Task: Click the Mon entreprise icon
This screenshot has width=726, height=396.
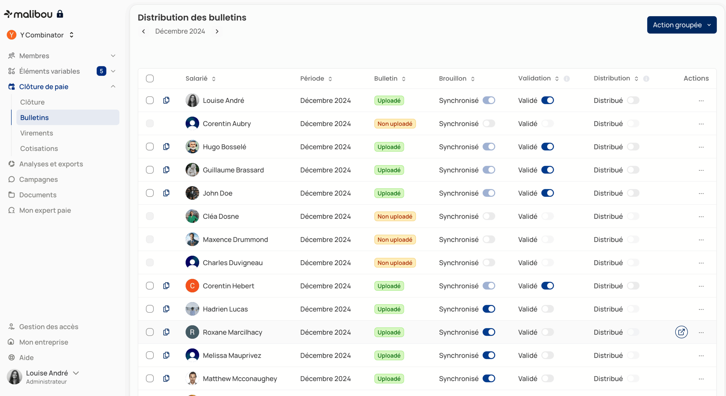Action: click(11, 342)
